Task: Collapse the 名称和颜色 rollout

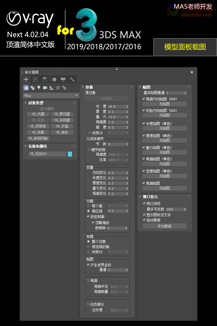Action: tap(25, 146)
